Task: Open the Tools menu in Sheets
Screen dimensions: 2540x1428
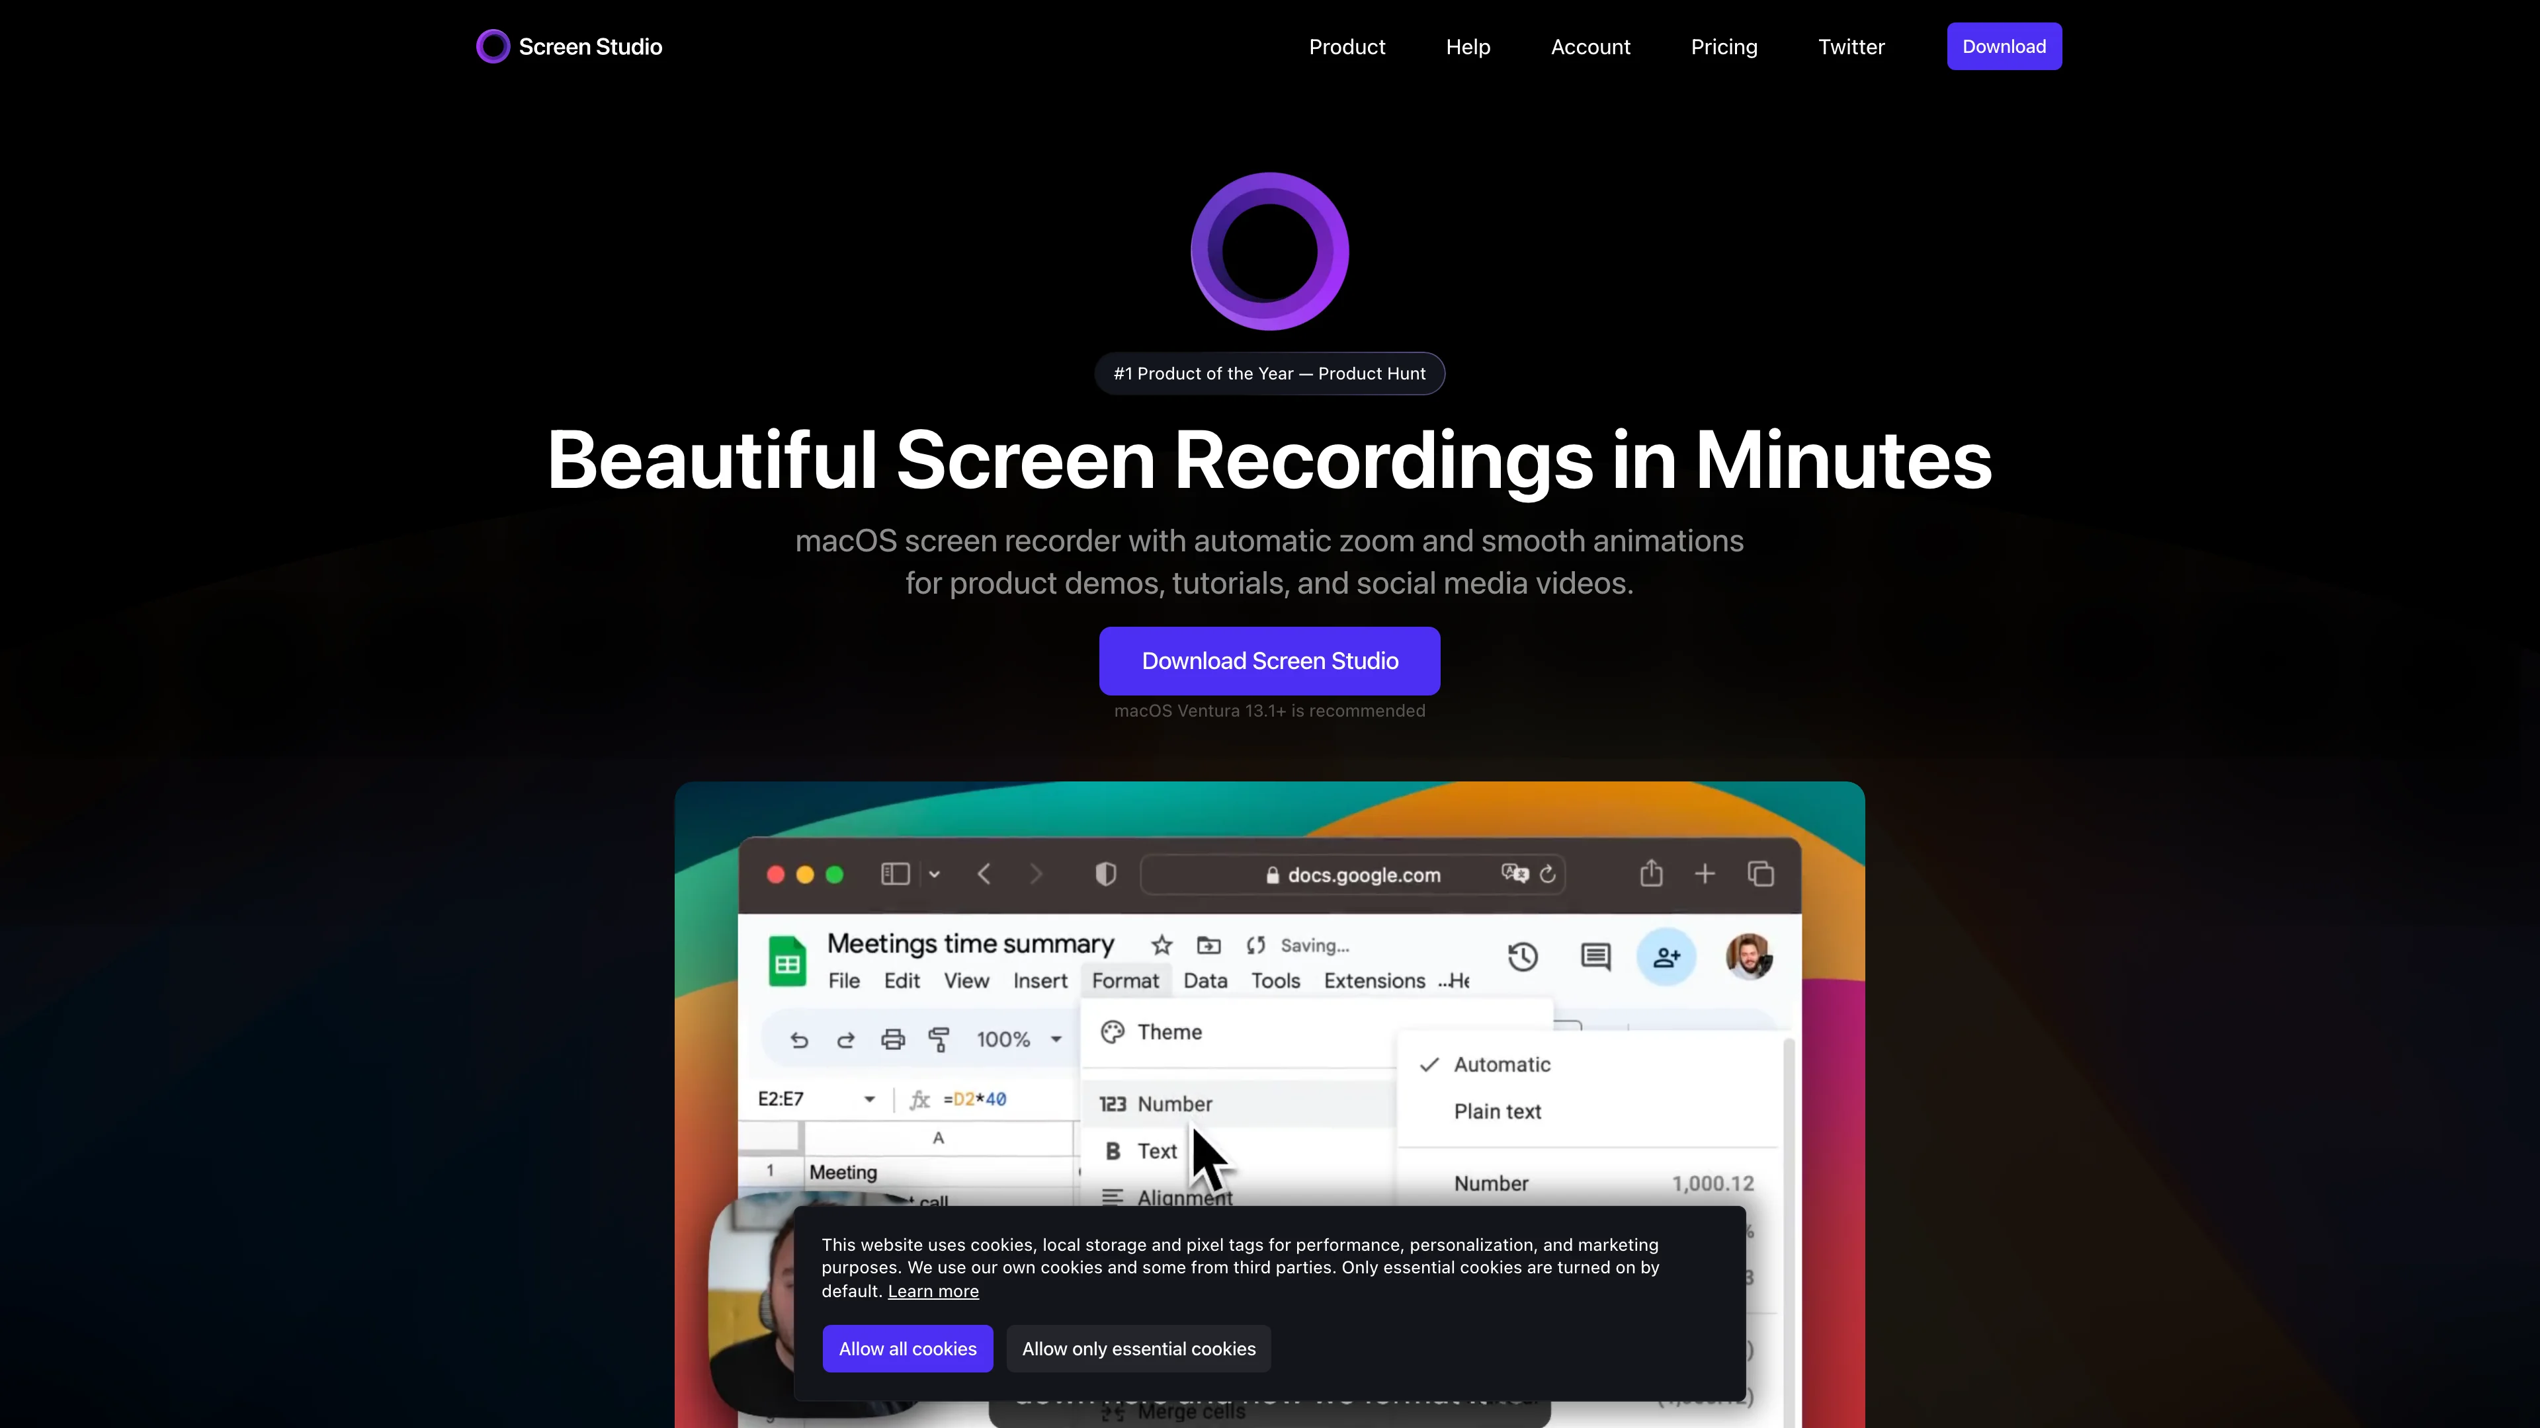Action: [x=1276, y=980]
